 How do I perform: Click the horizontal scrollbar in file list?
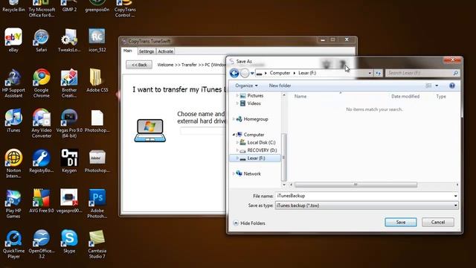(356, 185)
